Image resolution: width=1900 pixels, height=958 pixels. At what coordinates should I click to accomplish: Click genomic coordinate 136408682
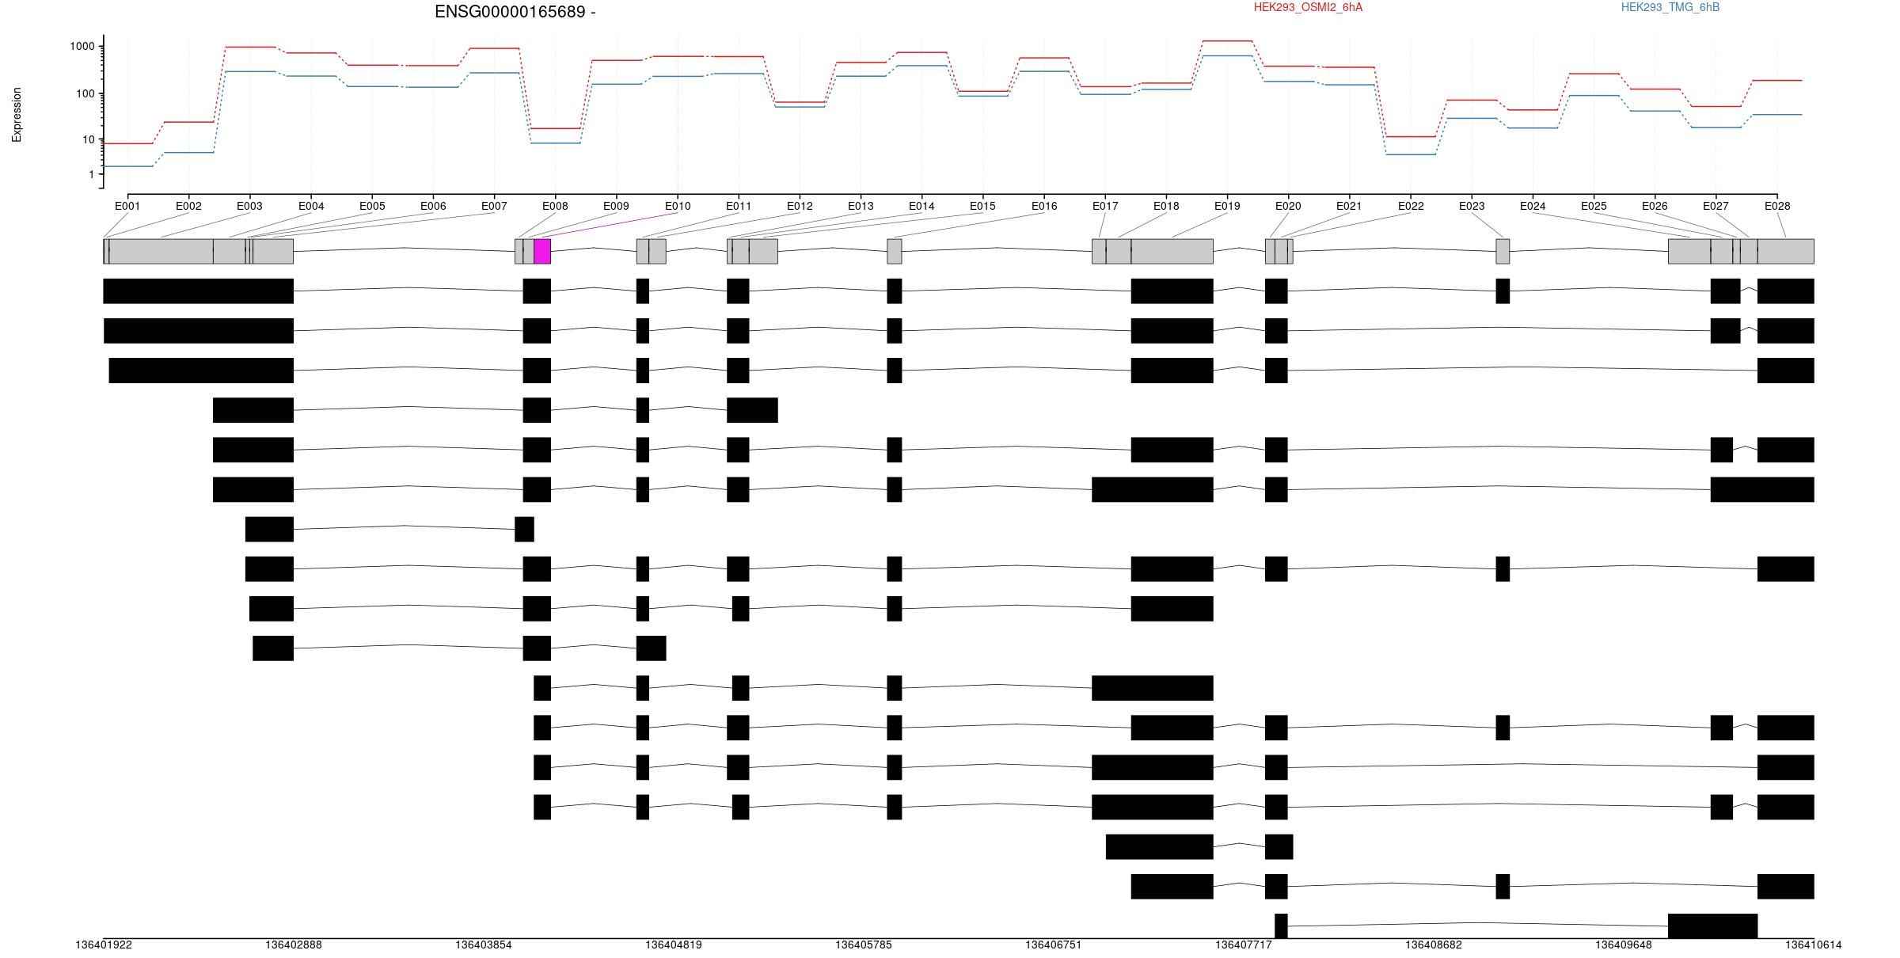(x=1434, y=945)
